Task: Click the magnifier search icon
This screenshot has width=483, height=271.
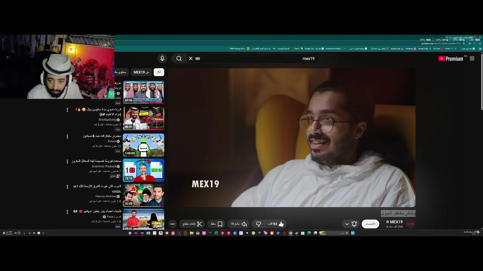Action: 179,58
